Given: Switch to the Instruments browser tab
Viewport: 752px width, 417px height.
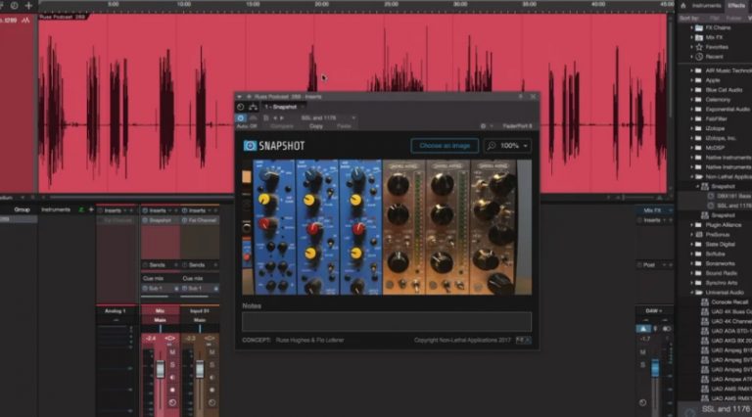Looking at the screenshot, I should point(706,6).
